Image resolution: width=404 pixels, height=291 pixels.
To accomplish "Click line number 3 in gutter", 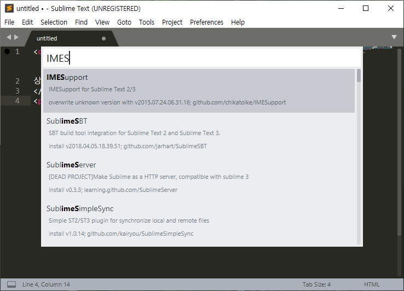I will (x=18, y=91).
